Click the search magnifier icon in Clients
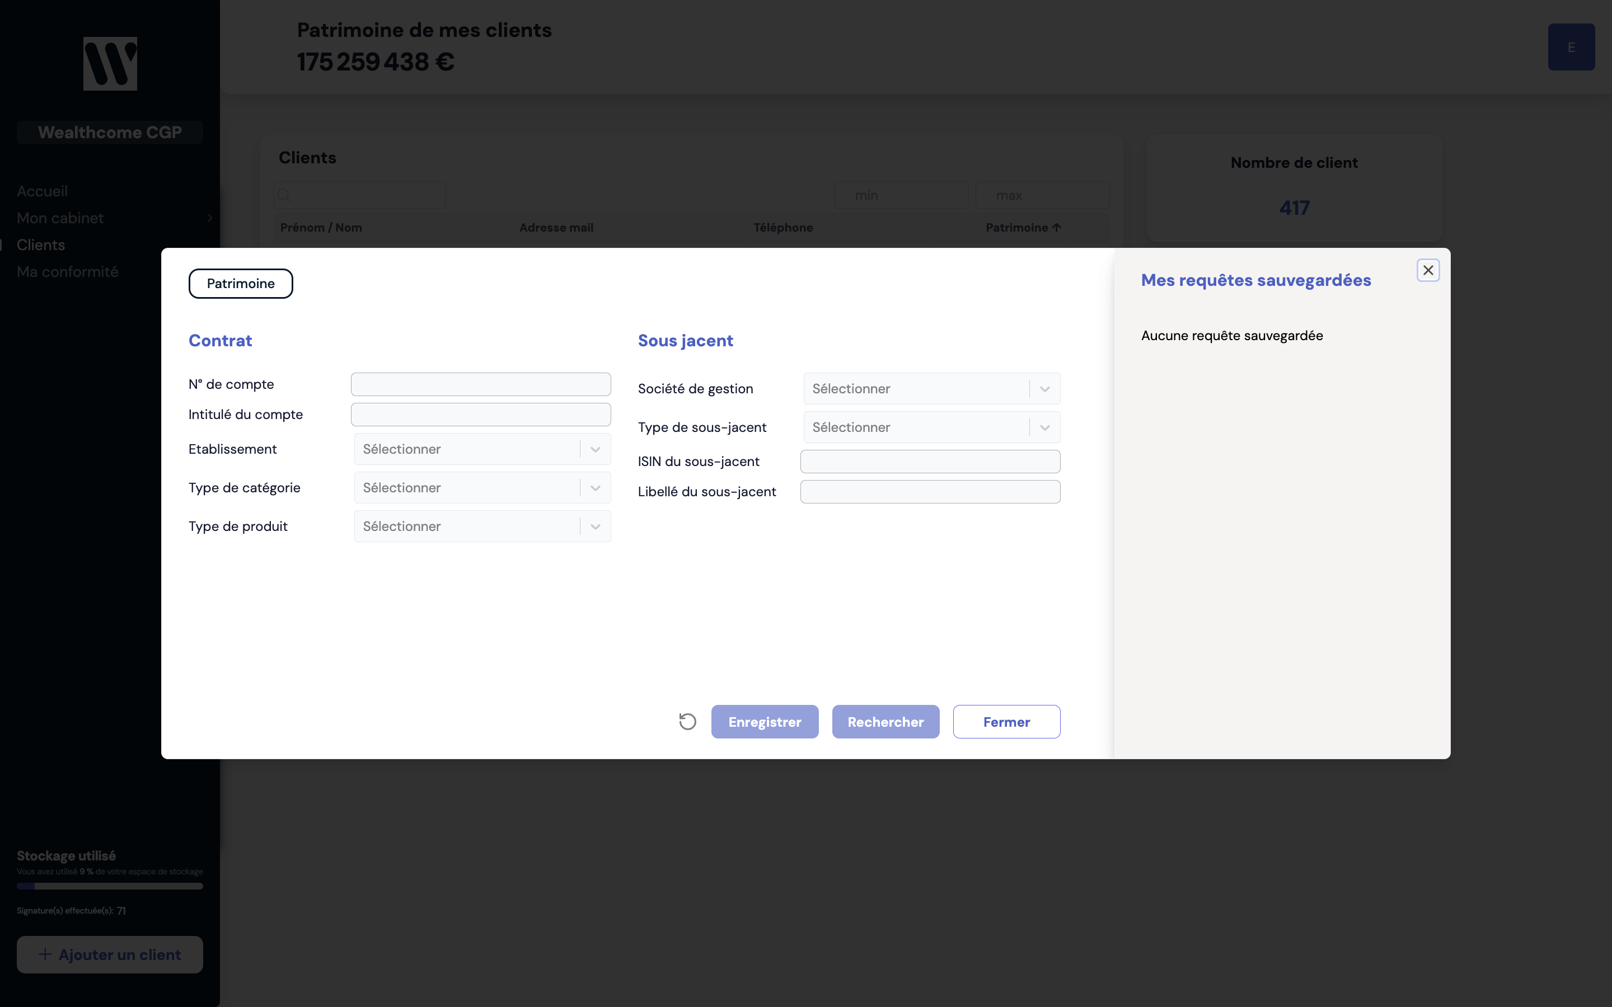Viewport: 1612px width, 1007px height. [284, 195]
